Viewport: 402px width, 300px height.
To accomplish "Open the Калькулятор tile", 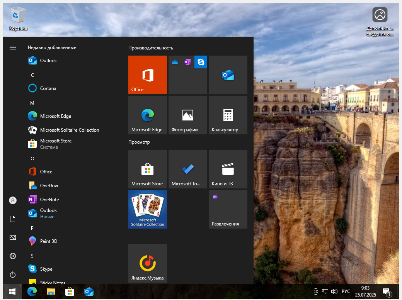I will (x=228, y=115).
